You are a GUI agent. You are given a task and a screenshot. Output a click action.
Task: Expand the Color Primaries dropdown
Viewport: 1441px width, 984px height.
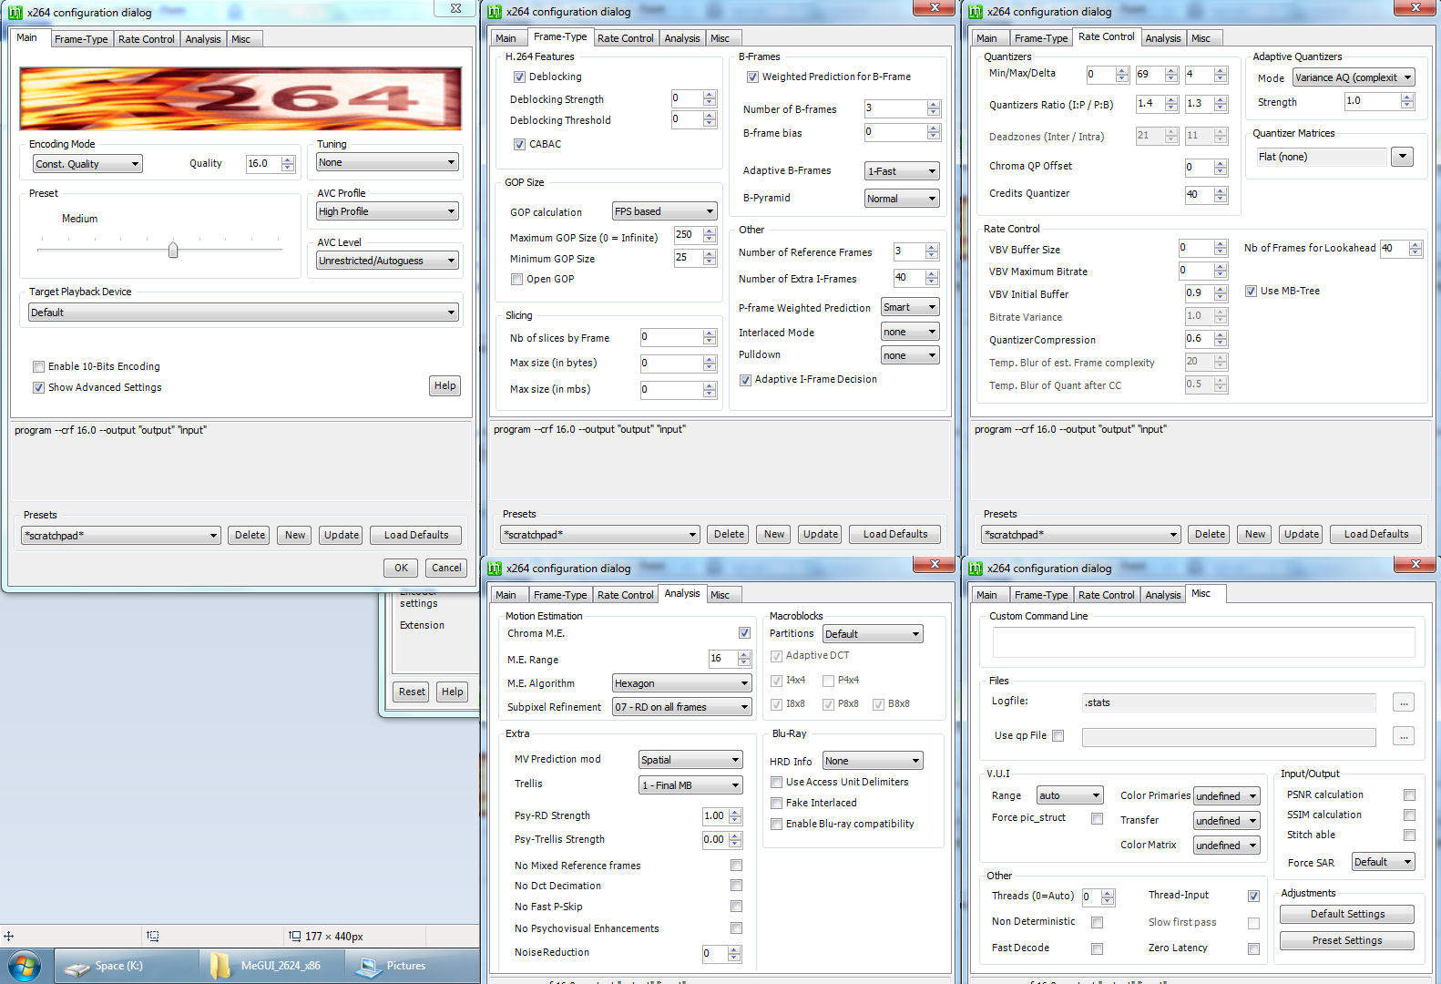pos(1226,796)
